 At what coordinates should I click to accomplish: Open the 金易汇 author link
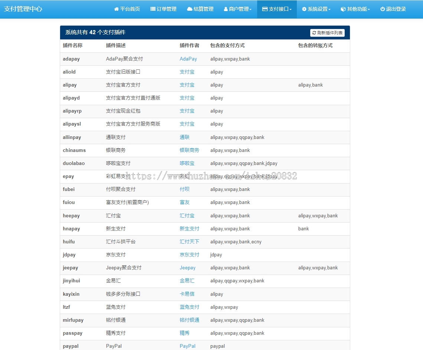187,281
